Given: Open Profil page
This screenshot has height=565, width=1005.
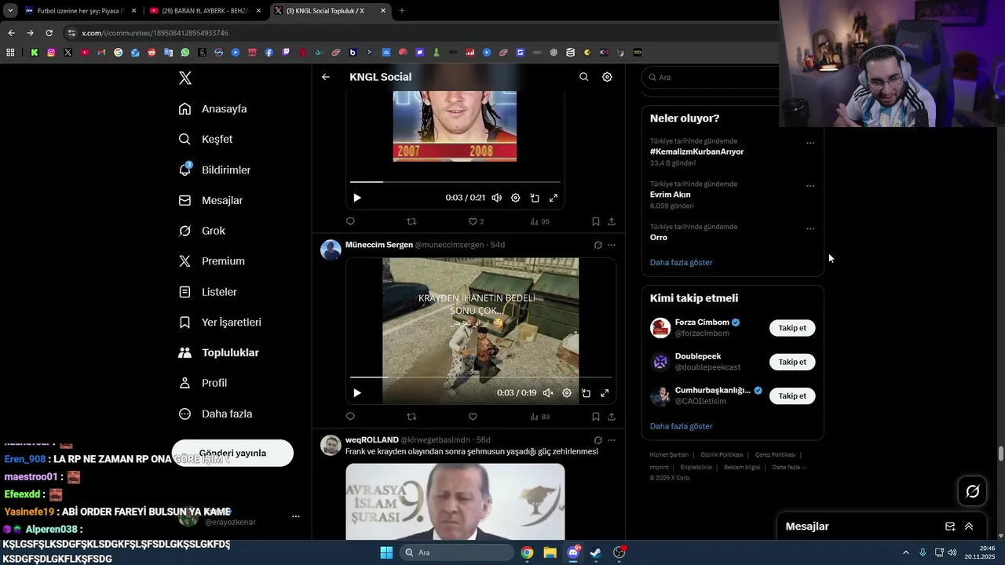Looking at the screenshot, I should [203, 383].
